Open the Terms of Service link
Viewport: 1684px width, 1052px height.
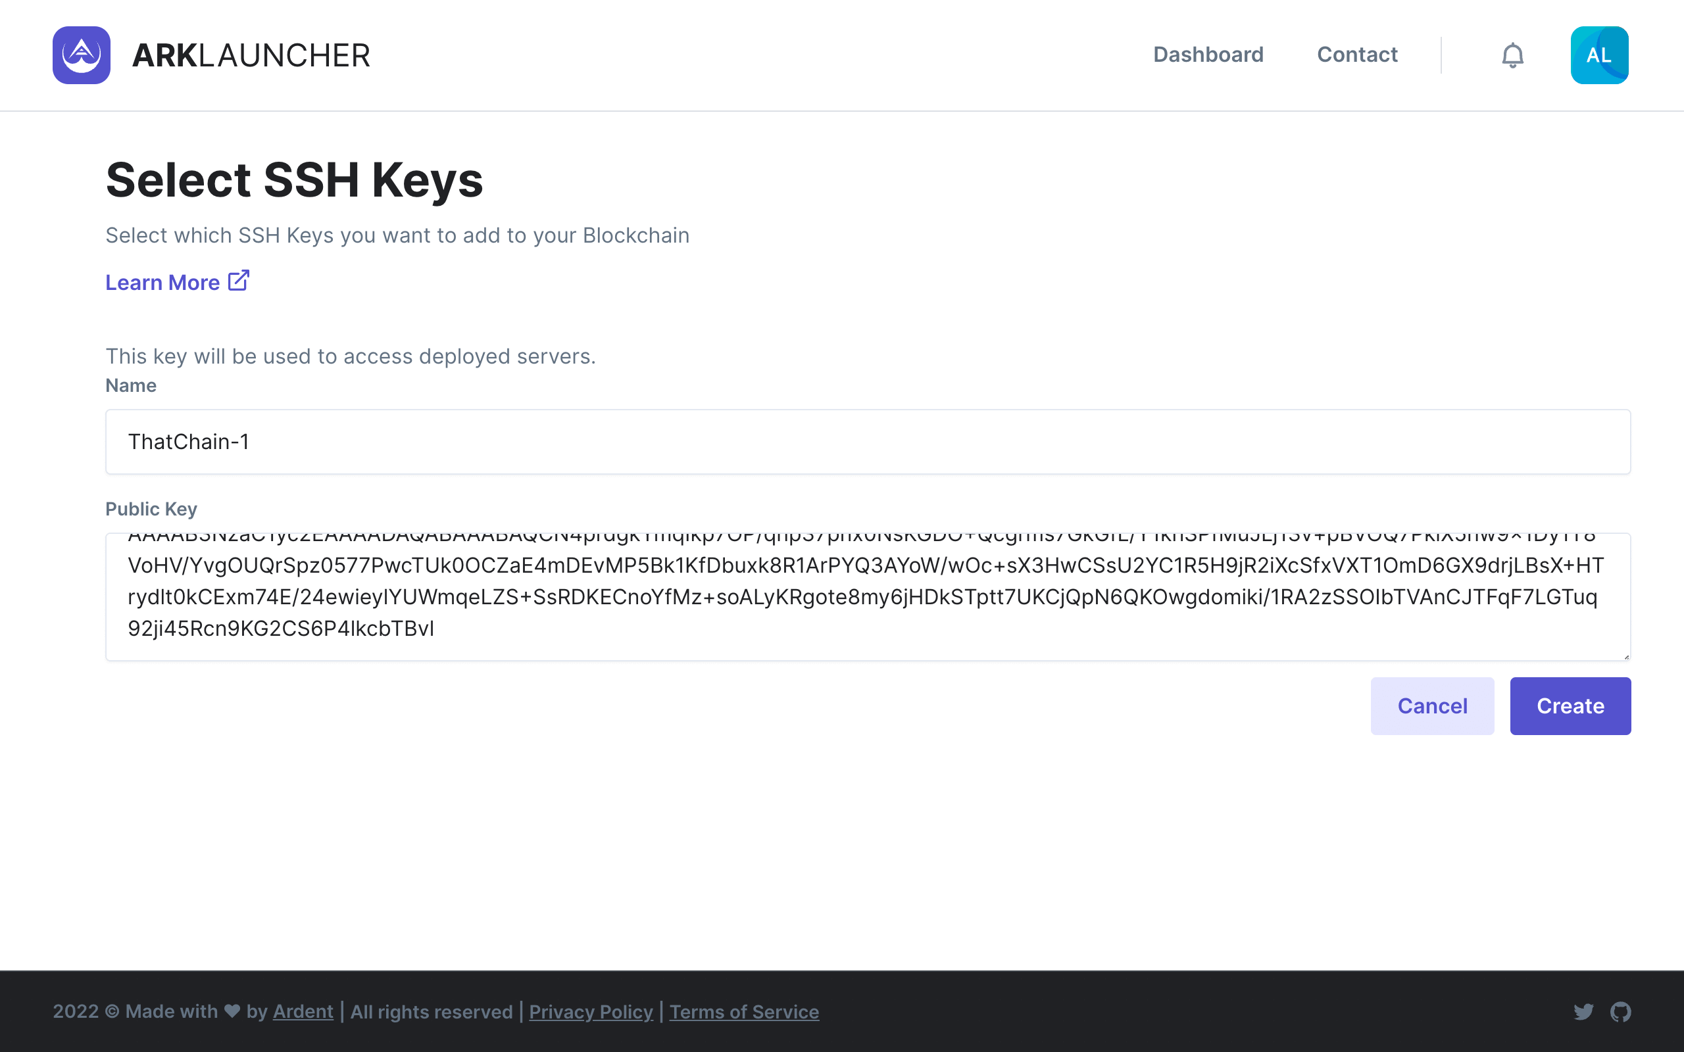[744, 1012]
